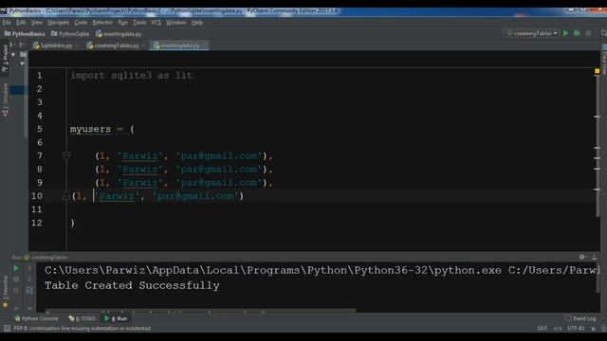Toggle the Project tool window side tab
Image resolution: width=607 pixels, height=341 pixels.
[x=5, y=58]
